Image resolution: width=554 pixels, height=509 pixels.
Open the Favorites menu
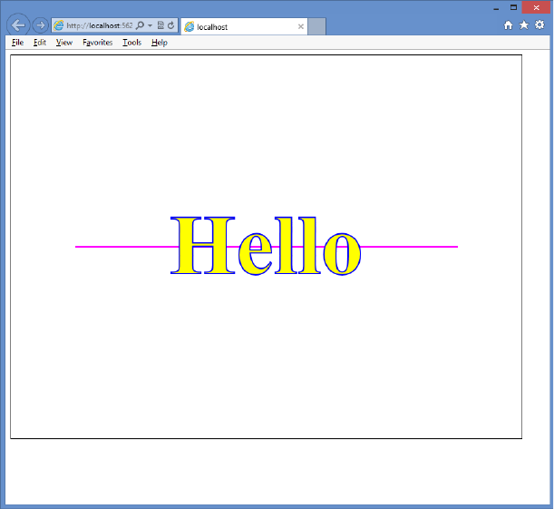(x=98, y=43)
